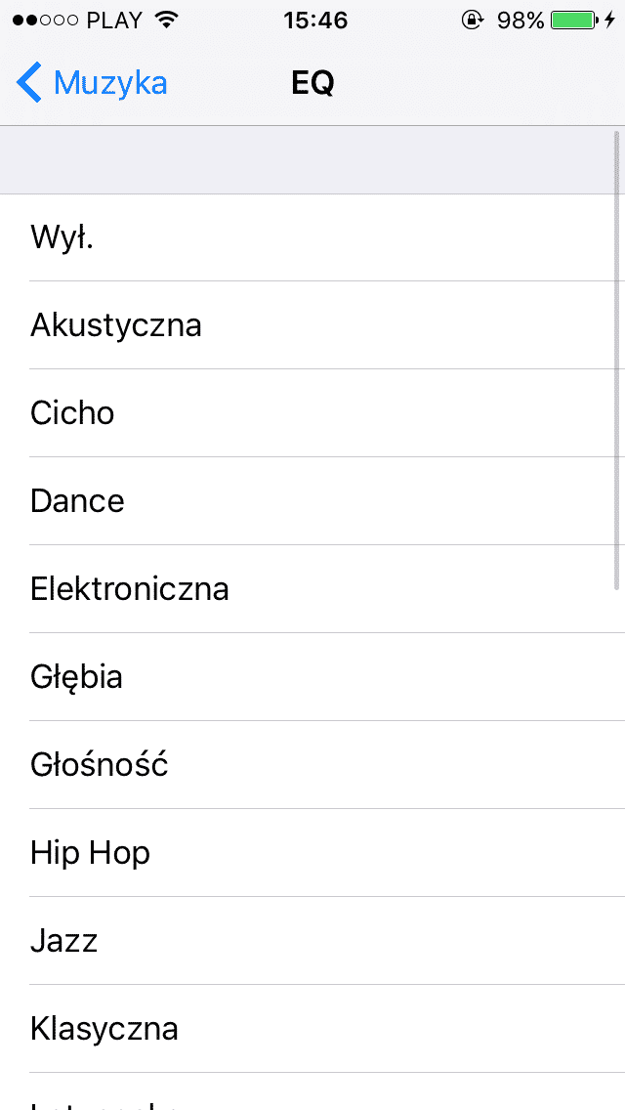Tap the charging bolt icon

(x=610, y=21)
